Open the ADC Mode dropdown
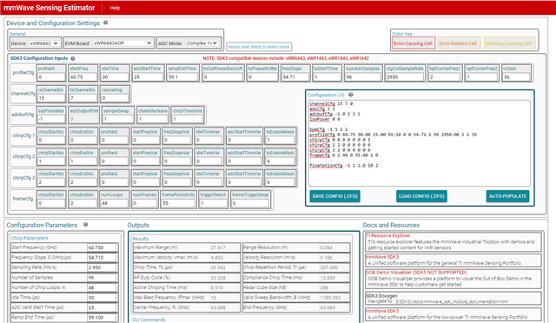The image size is (556, 323). (202, 43)
